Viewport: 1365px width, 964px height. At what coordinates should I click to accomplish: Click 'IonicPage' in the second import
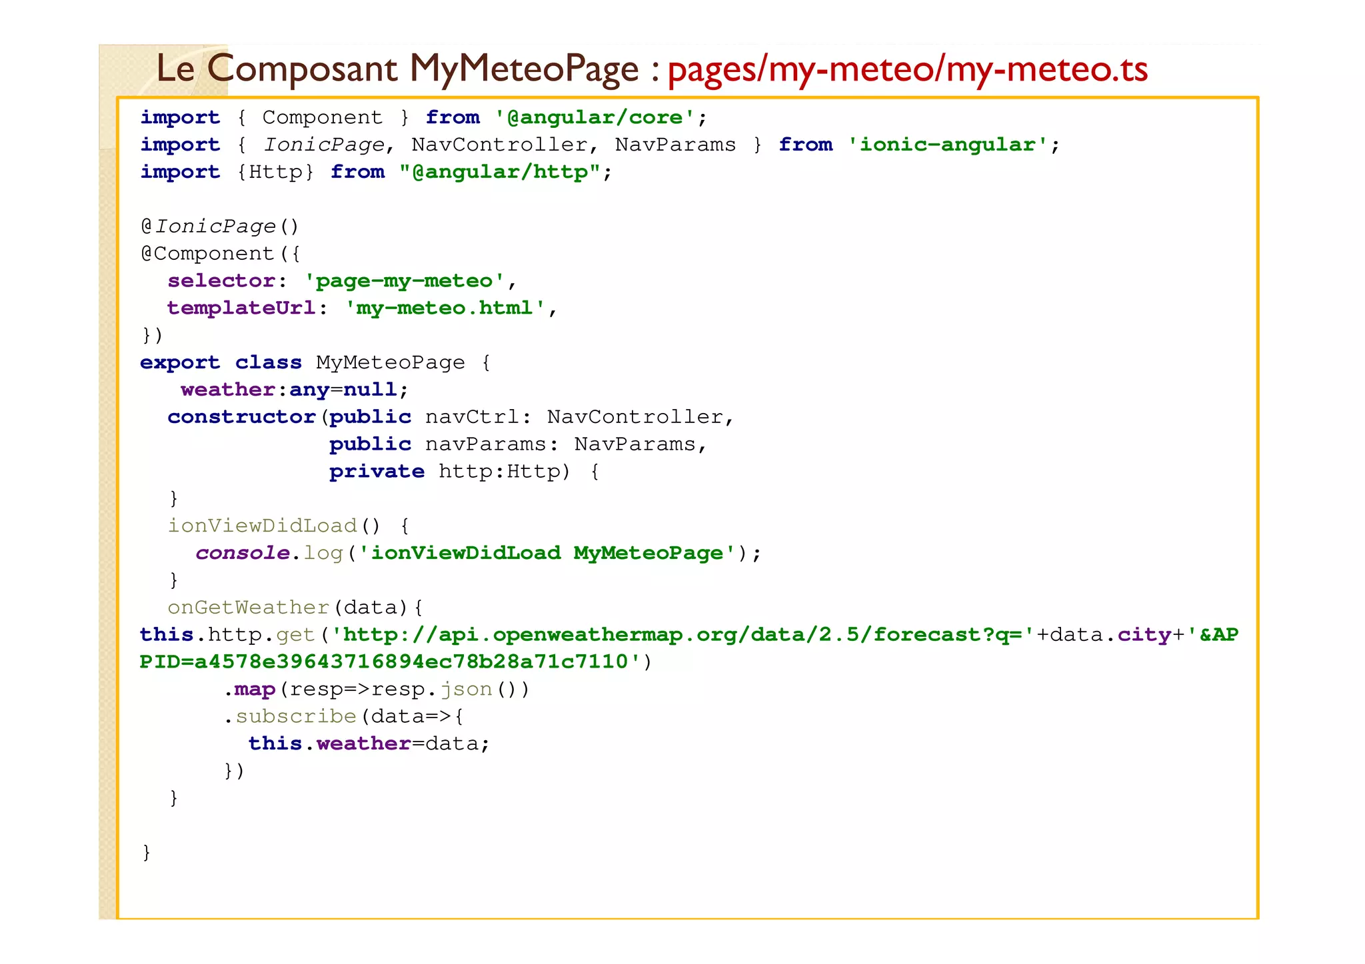coord(325,145)
